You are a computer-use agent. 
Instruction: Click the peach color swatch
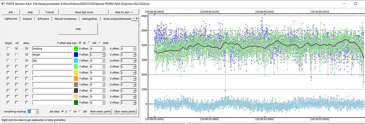76,97
